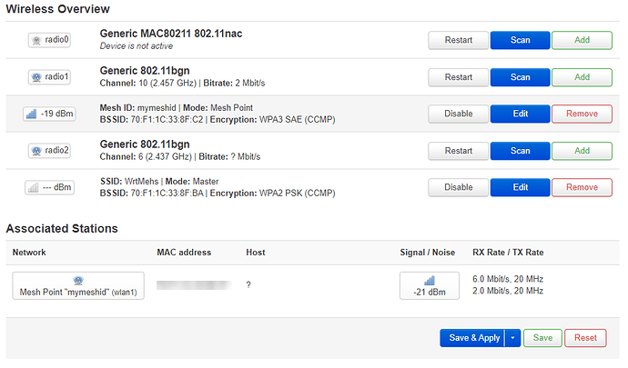628x368 pixels.
Task: Add a wireless network to radio0
Action: coord(582,41)
